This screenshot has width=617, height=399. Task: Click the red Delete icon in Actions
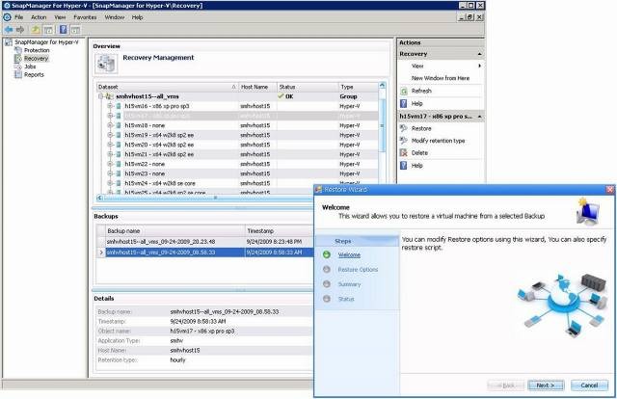404,152
